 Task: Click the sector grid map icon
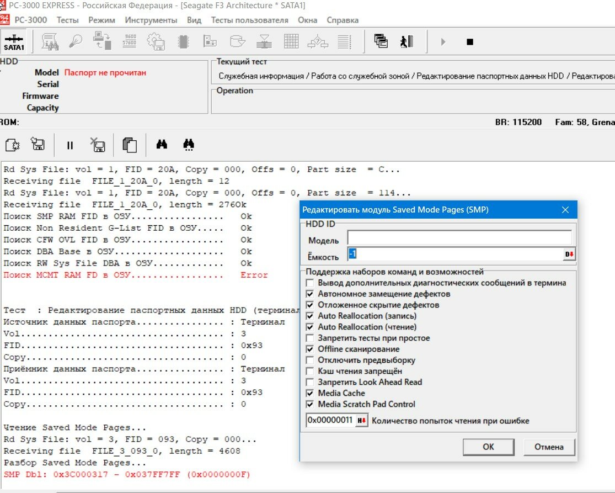coord(291,41)
